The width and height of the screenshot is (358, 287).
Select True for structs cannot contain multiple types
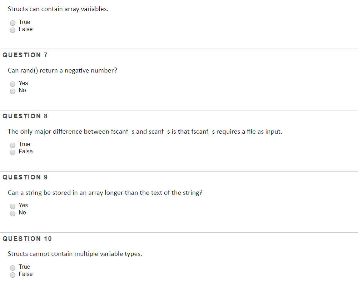pos(13,268)
